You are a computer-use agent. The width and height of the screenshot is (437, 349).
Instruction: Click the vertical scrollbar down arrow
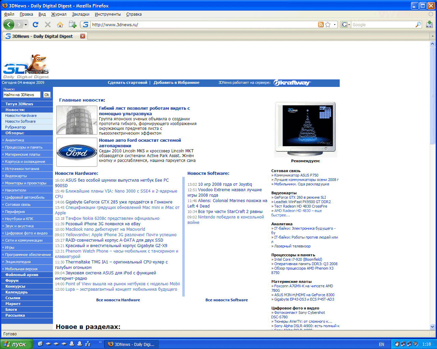pyautogui.click(x=433, y=327)
